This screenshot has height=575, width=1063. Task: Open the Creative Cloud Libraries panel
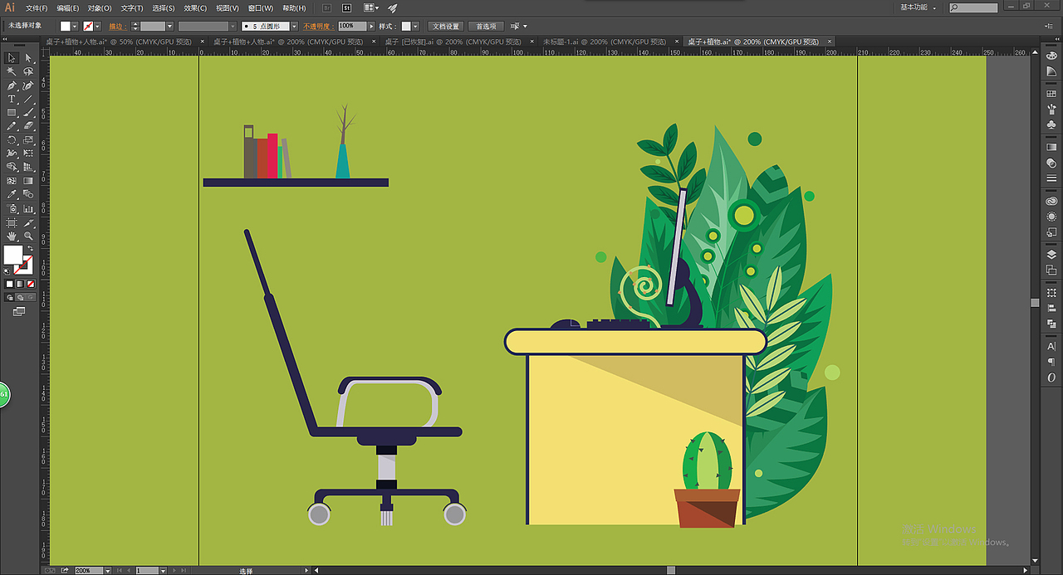1051,200
